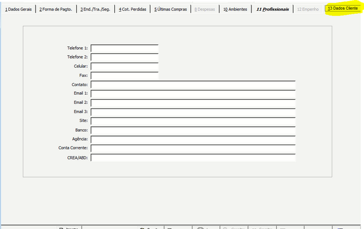Select the Celular text box
Image resolution: width=364 pixels, height=229 pixels.
point(125,67)
